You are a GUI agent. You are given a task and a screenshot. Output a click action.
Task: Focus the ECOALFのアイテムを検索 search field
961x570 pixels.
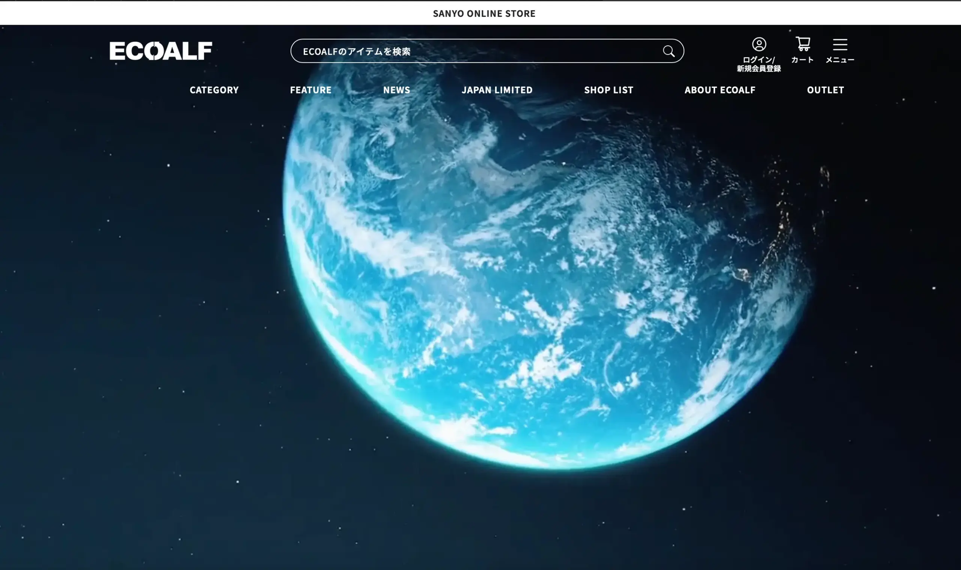[461, 51]
